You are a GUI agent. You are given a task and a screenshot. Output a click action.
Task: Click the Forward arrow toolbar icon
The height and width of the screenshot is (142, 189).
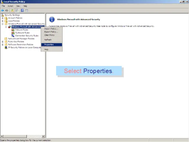(x=7, y=11)
